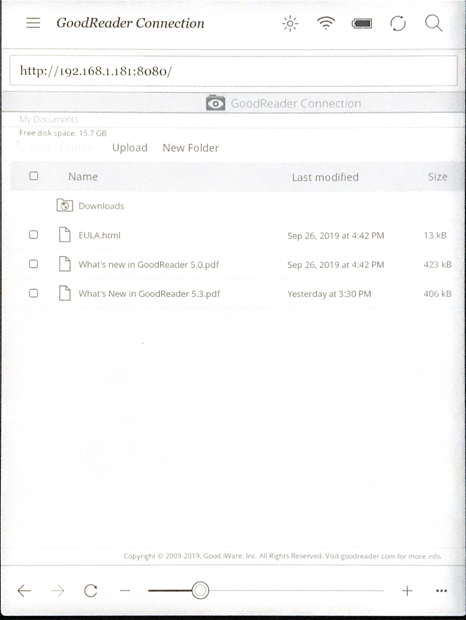466x620 pixels.
Task: Open search with magnifier icon
Action: click(x=434, y=23)
